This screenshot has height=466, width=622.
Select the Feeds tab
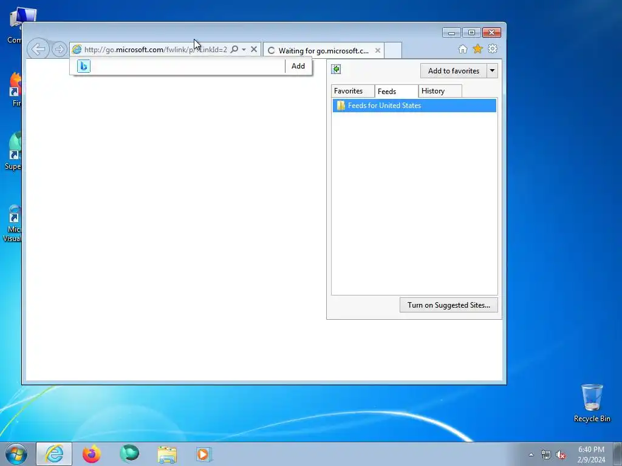point(396,91)
